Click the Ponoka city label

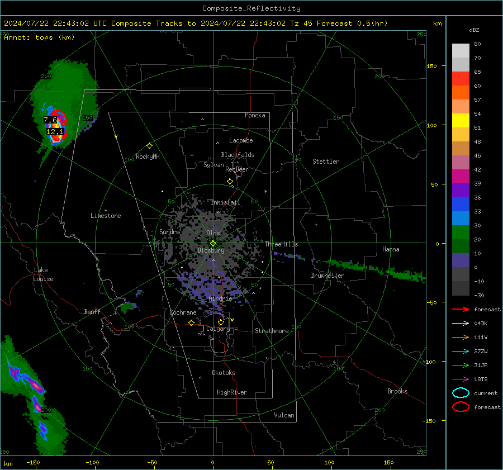click(255, 115)
